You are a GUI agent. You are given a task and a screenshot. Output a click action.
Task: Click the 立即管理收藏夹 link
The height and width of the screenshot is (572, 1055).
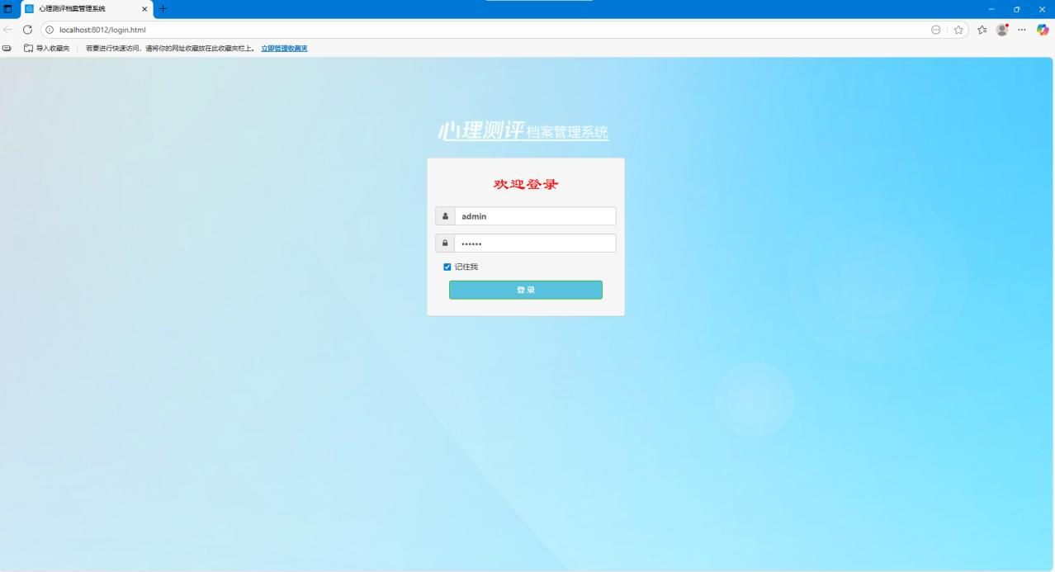tap(284, 48)
